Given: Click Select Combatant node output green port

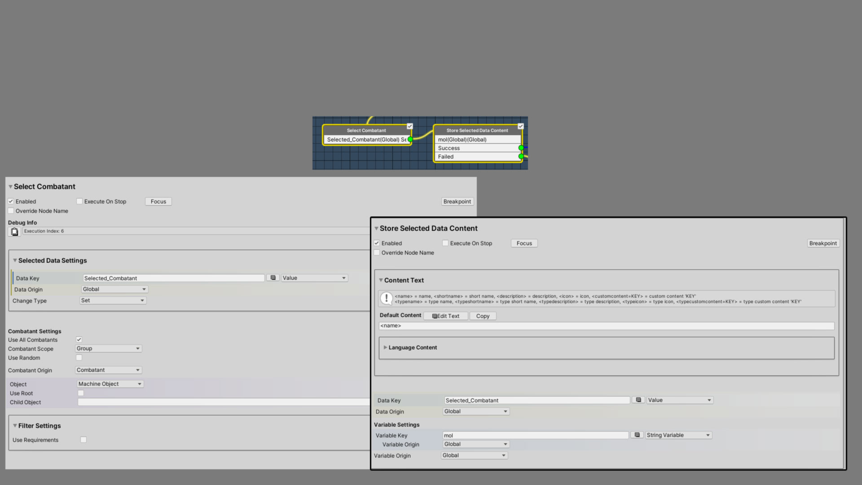Looking at the screenshot, I should click(410, 140).
